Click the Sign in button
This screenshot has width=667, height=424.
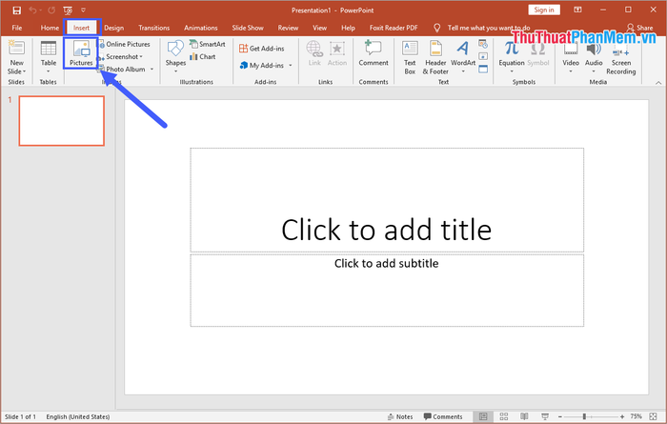click(542, 10)
